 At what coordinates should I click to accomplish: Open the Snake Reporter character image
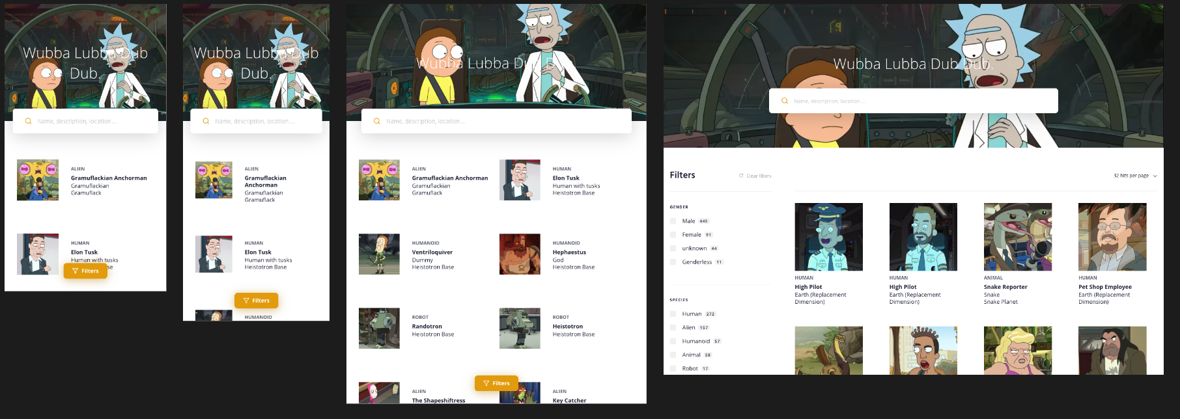(x=1018, y=237)
